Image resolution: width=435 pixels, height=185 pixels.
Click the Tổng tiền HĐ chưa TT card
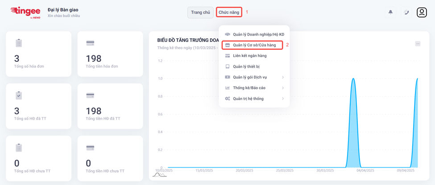[x=110, y=158]
